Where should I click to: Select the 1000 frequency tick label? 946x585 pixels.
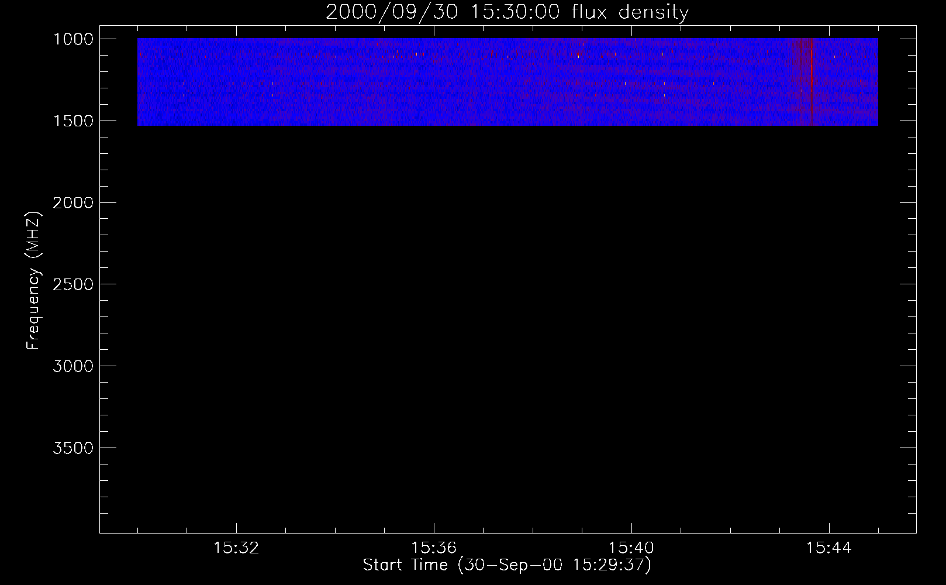point(73,39)
